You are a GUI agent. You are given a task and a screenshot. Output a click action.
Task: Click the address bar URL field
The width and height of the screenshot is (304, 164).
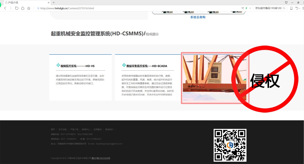(127, 8)
